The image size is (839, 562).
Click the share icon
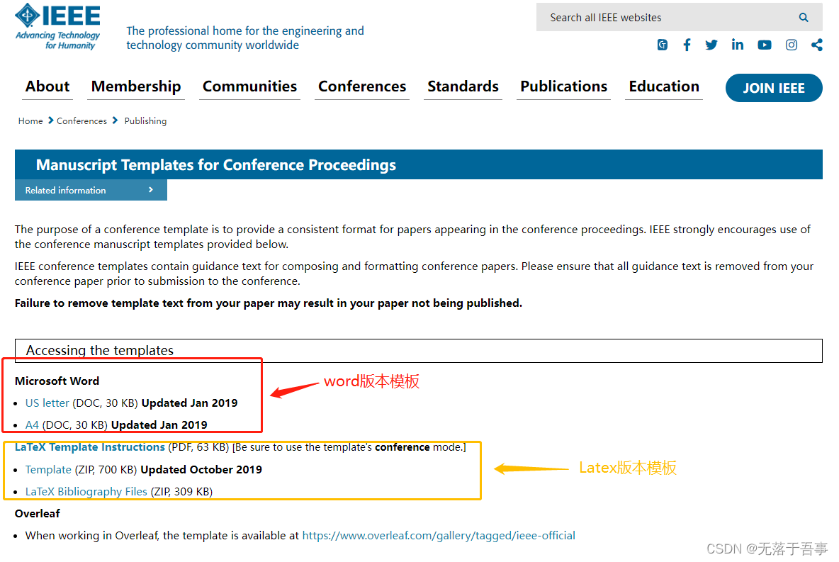tap(816, 45)
